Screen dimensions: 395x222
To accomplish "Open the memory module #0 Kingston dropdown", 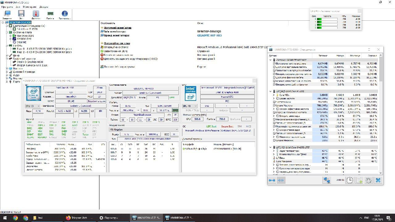I will pyautogui.click(x=144, y=129).
